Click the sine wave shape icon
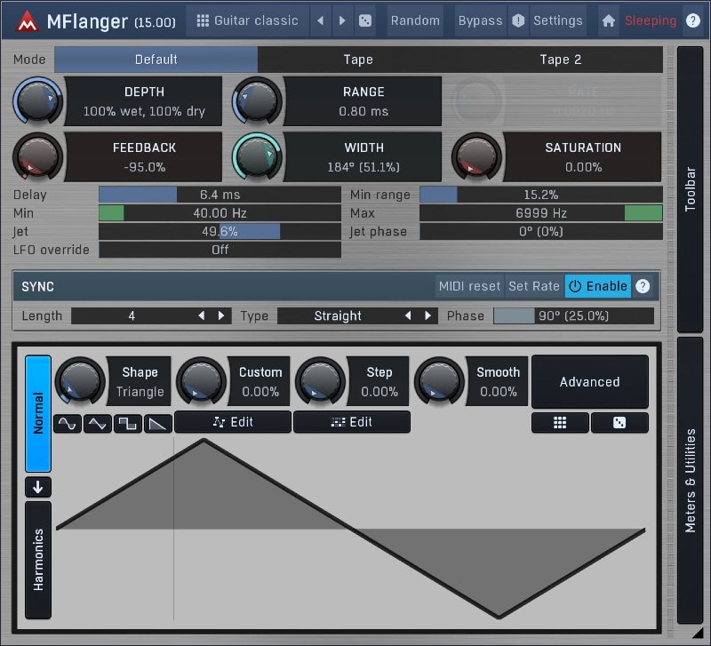The image size is (711, 646). point(68,424)
